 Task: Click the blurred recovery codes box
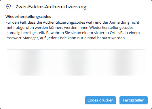click(76, 63)
